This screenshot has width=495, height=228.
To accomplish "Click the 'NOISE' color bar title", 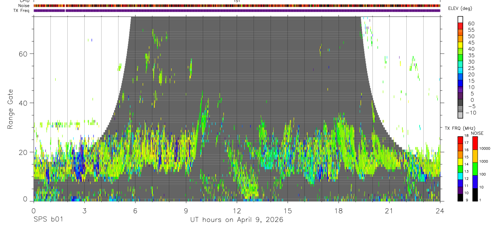I will pyautogui.click(x=477, y=133).
